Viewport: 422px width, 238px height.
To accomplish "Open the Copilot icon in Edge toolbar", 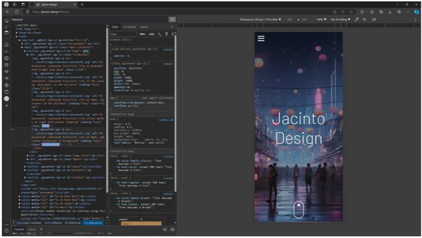I will [x=417, y=12].
